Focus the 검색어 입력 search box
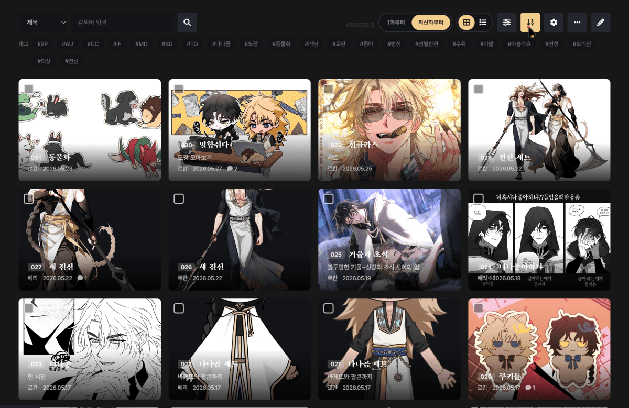 click(x=122, y=23)
